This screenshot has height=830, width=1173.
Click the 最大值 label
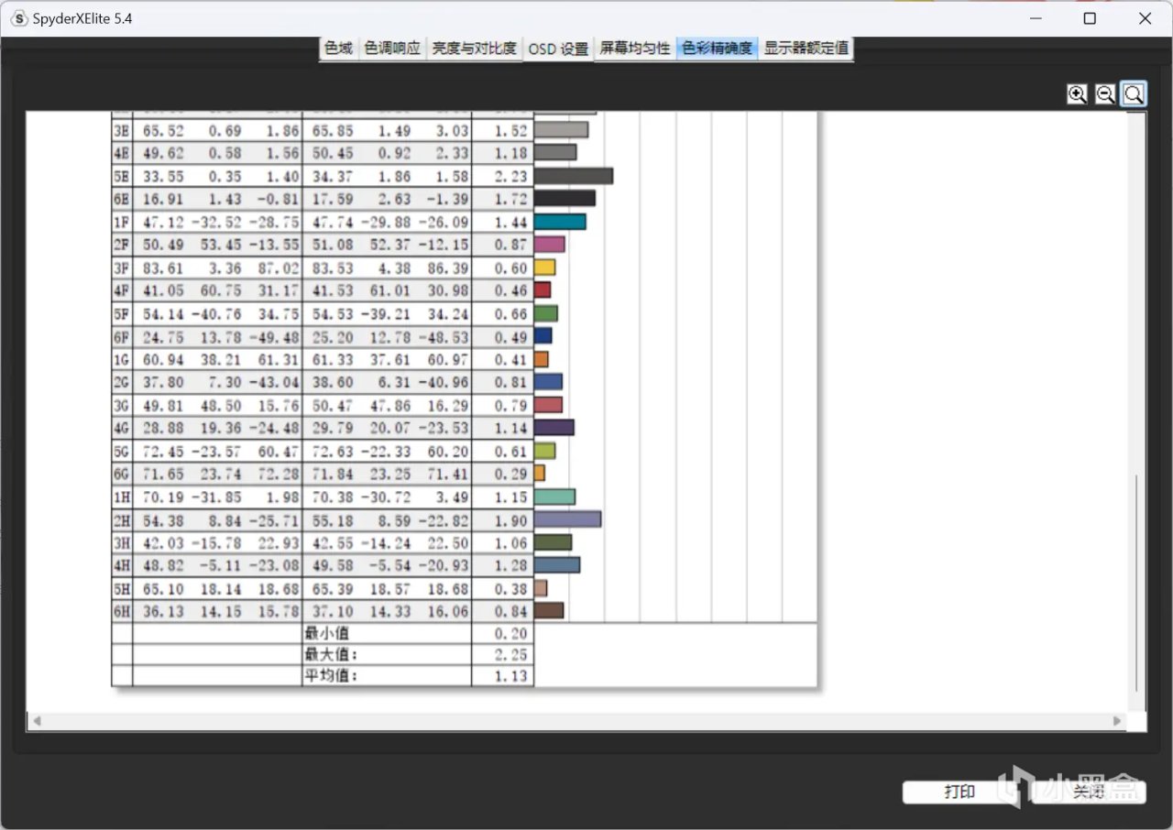tap(330, 654)
